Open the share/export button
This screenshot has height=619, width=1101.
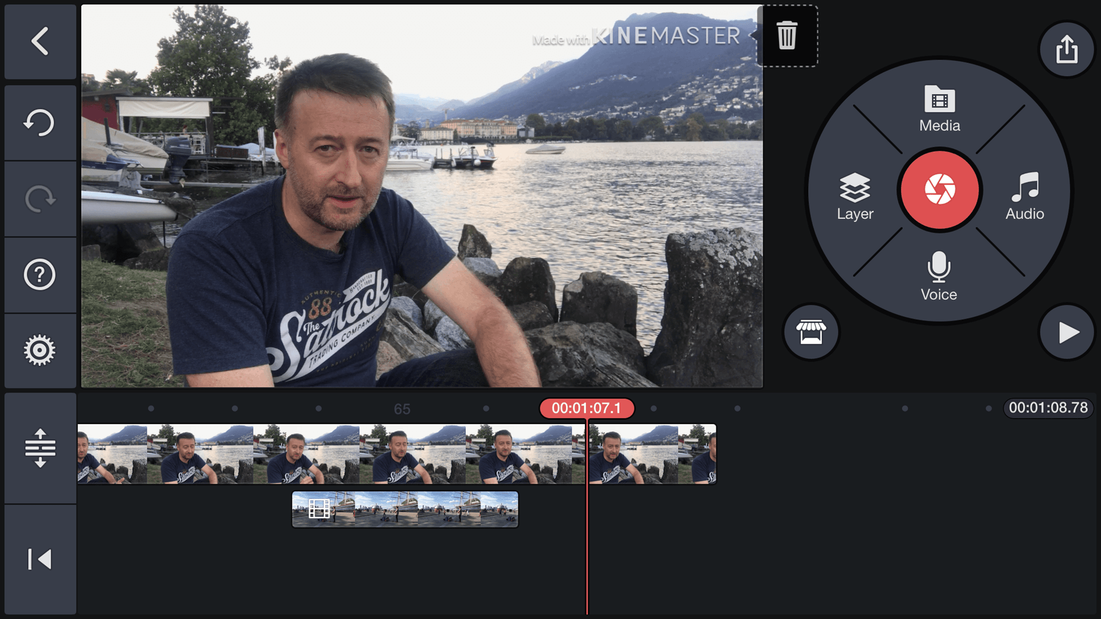[x=1067, y=49]
